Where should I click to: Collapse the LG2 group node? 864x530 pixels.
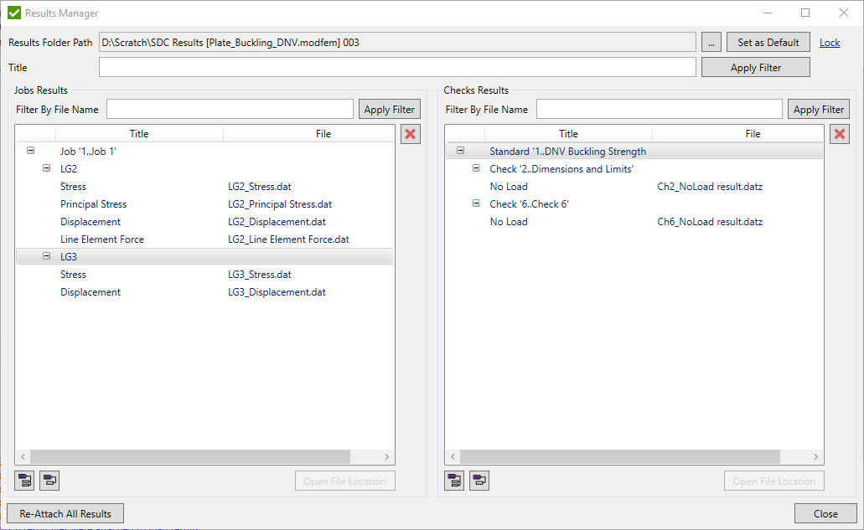click(47, 169)
